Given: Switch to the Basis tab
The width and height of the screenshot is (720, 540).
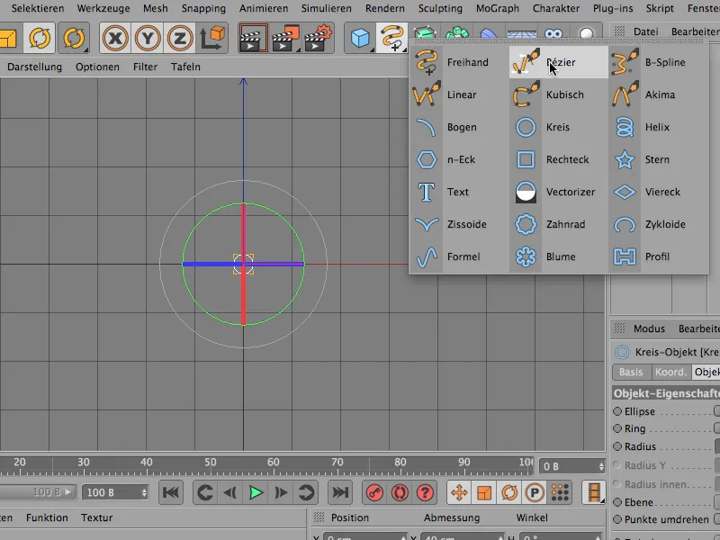Looking at the screenshot, I should (631, 372).
